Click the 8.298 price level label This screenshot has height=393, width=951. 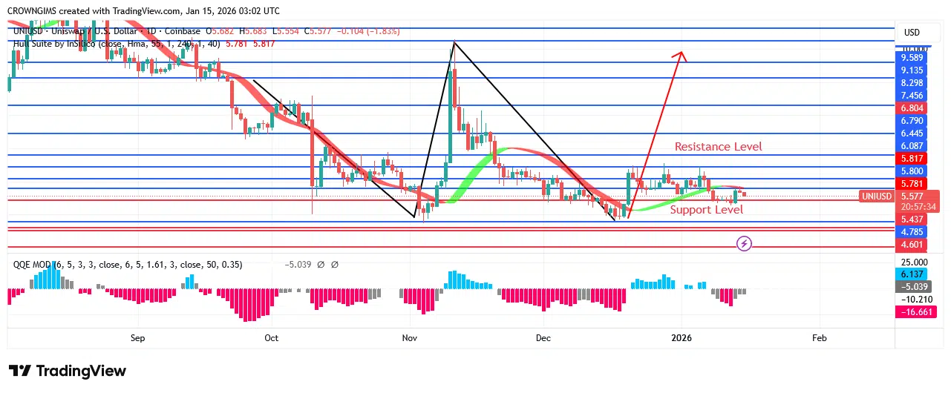coord(912,83)
